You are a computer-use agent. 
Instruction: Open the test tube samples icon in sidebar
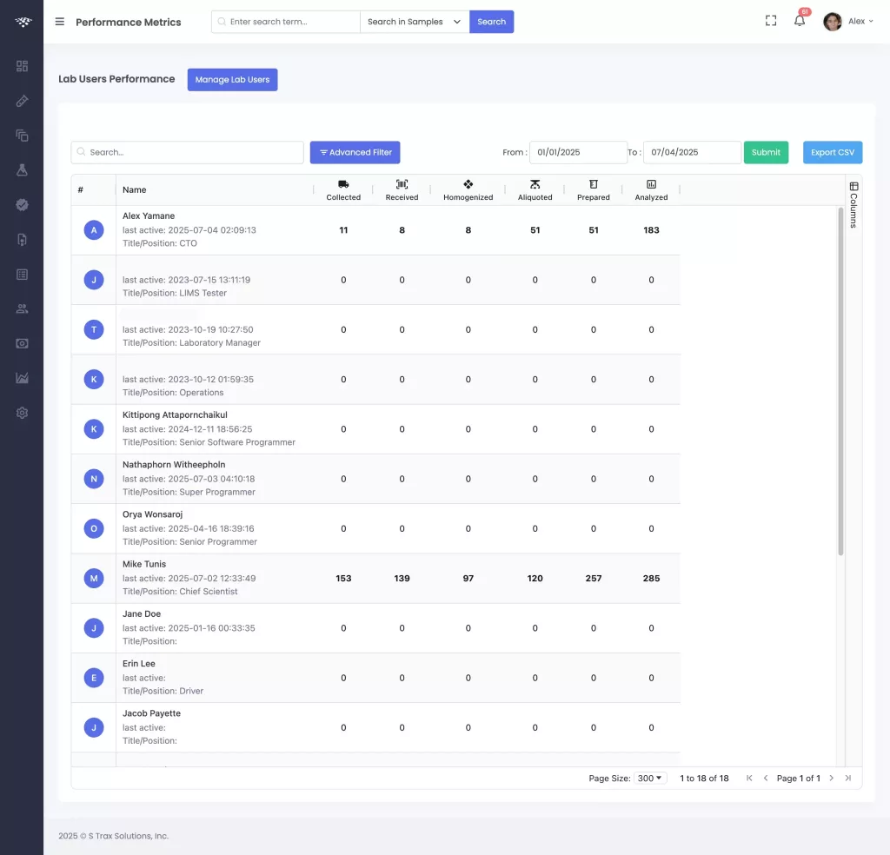(x=22, y=101)
